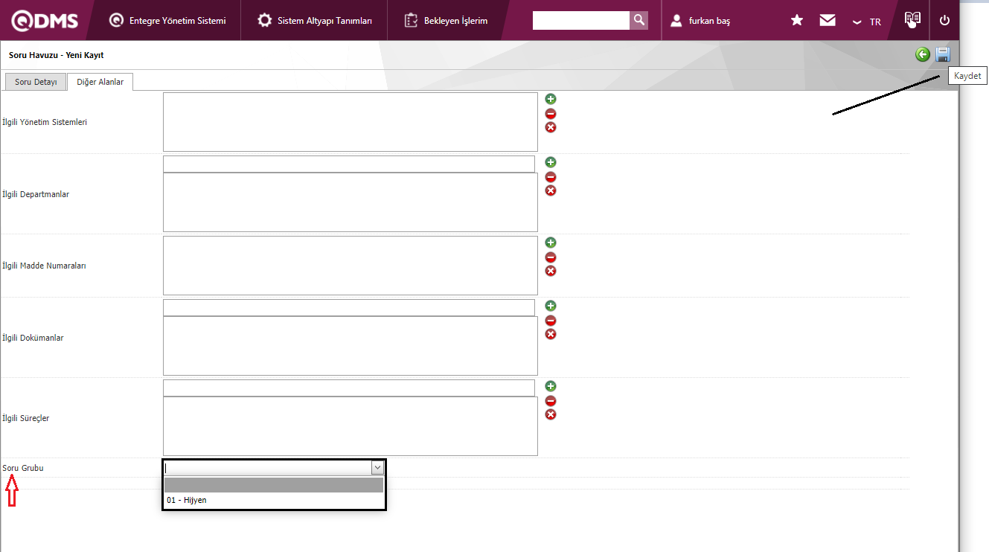Click the red X for İlgili Süreçler
The height and width of the screenshot is (552, 989).
pos(551,414)
